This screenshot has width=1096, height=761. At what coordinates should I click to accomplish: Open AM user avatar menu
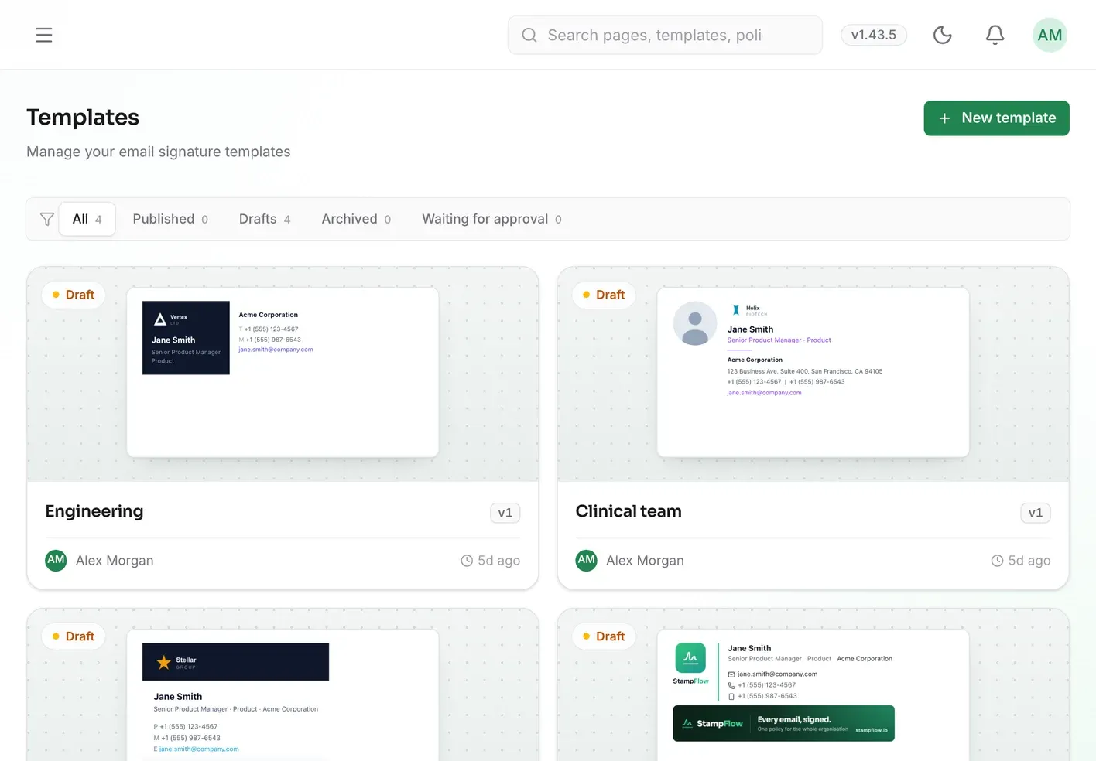[1050, 35]
